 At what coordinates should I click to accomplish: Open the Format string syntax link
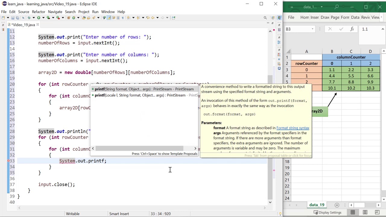tap(293, 128)
